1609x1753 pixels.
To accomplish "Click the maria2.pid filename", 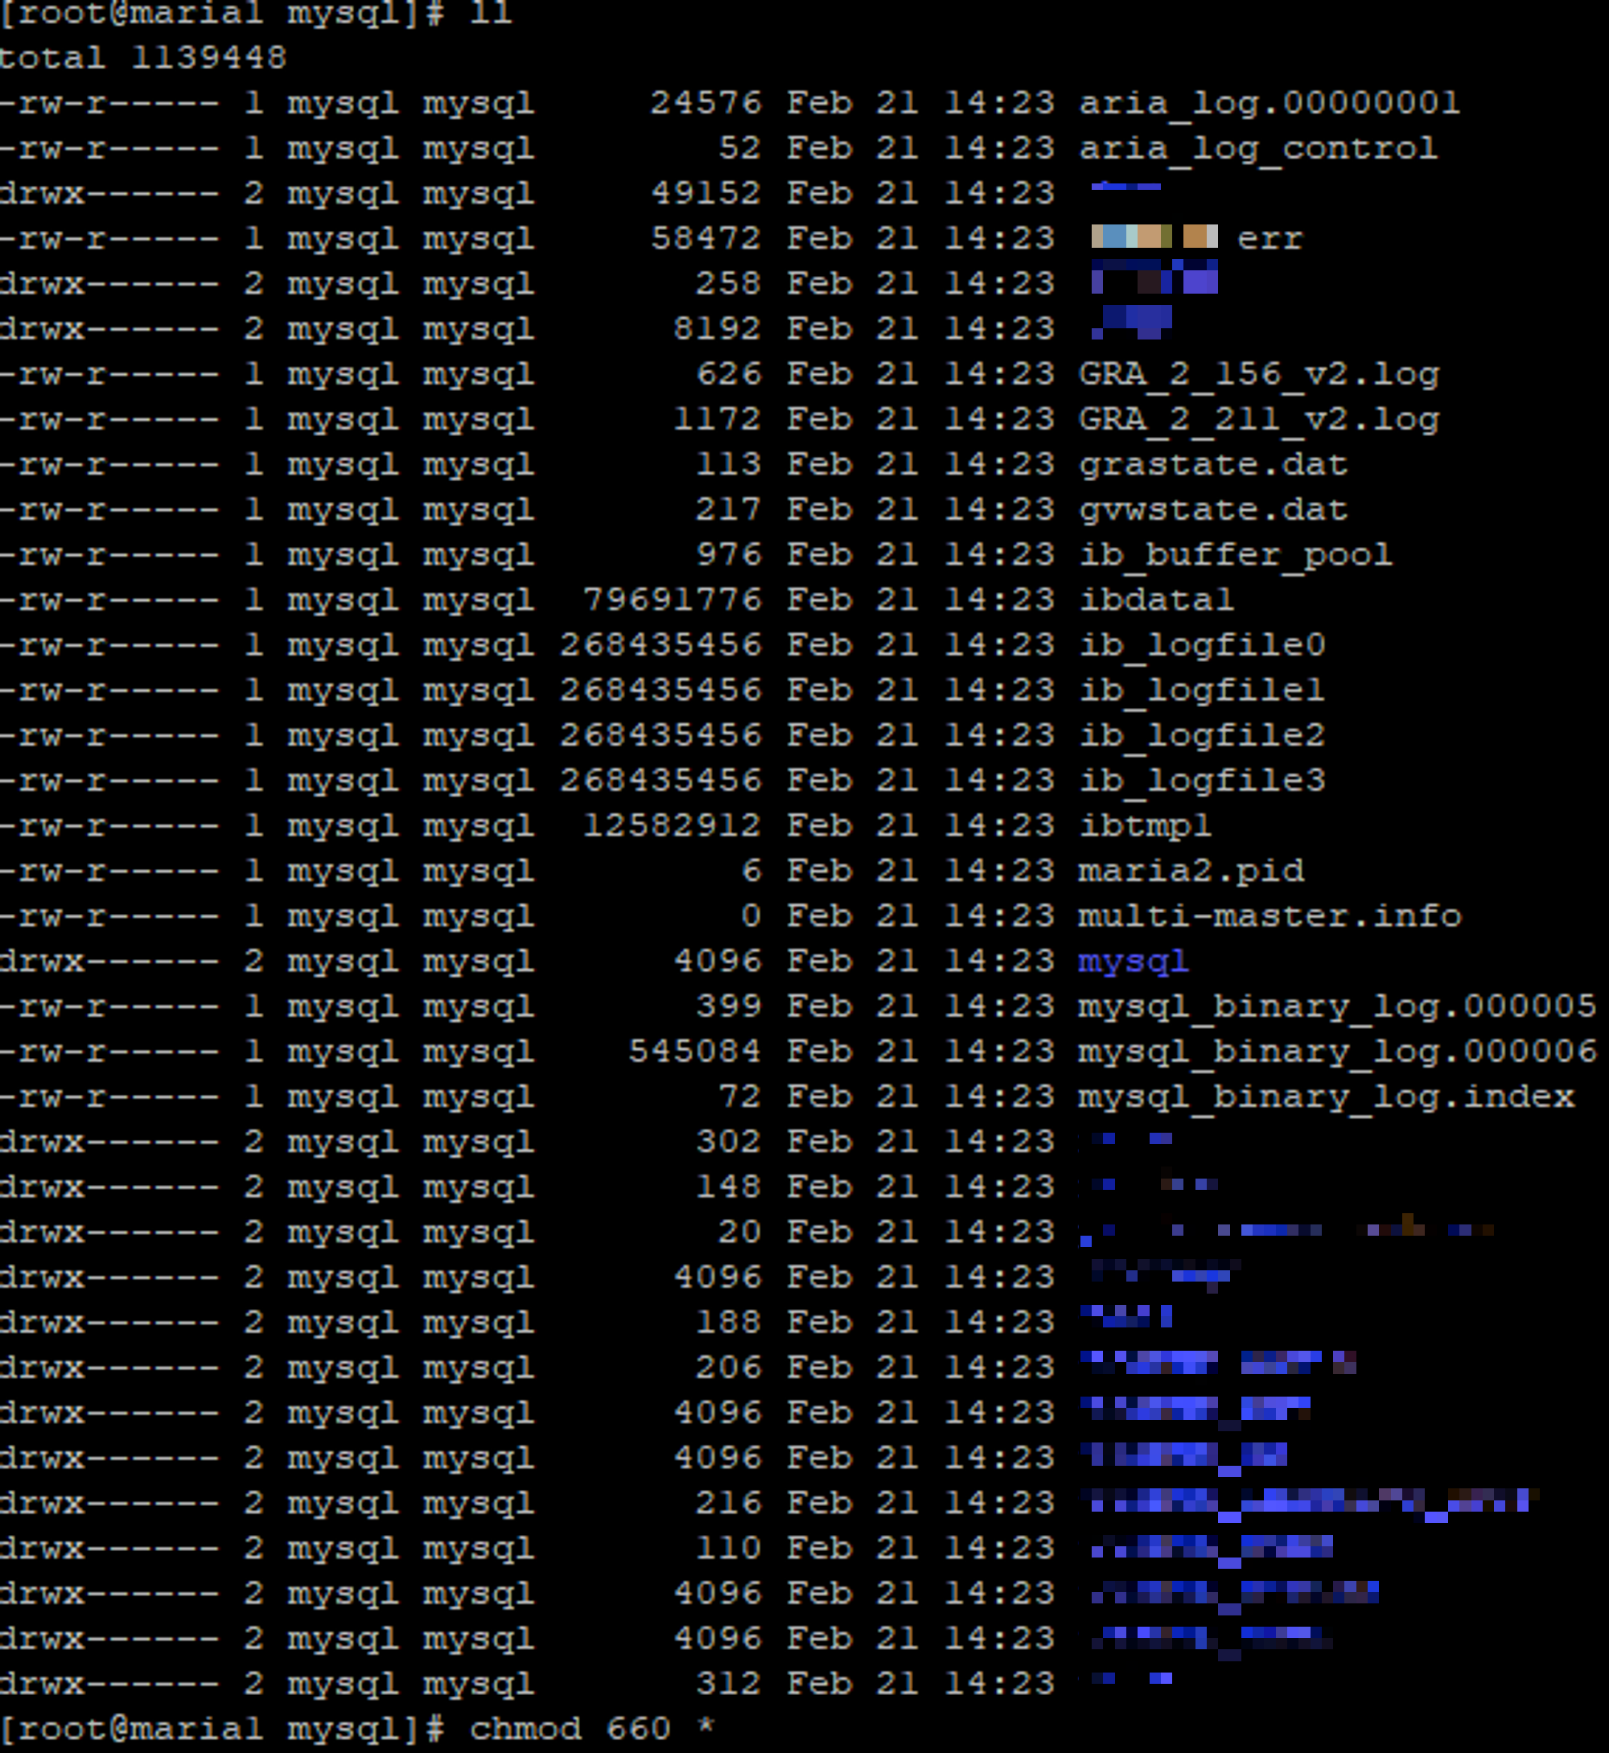I will coord(1190,870).
